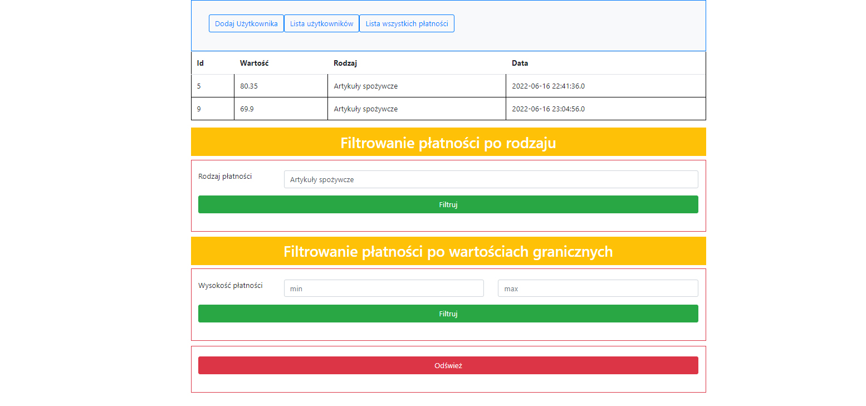The width and height of the screenshot is (866, 406).
Task: Select the value cell 69.9
Action: tap(281, 109)
